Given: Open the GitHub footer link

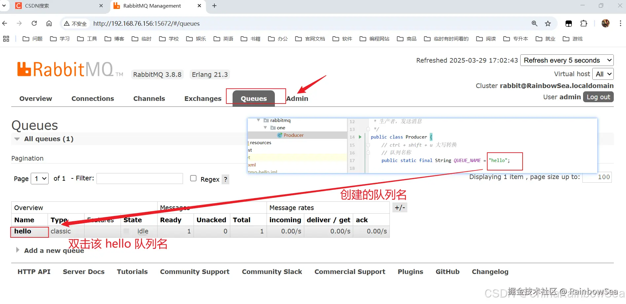Looking at the screenshot, I should click(447, 272).
